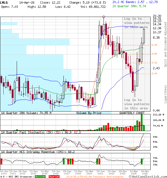167x178 pixels.
Task: Click the 20,2 HC Bands legend text
Action: (x=124, y=2)
